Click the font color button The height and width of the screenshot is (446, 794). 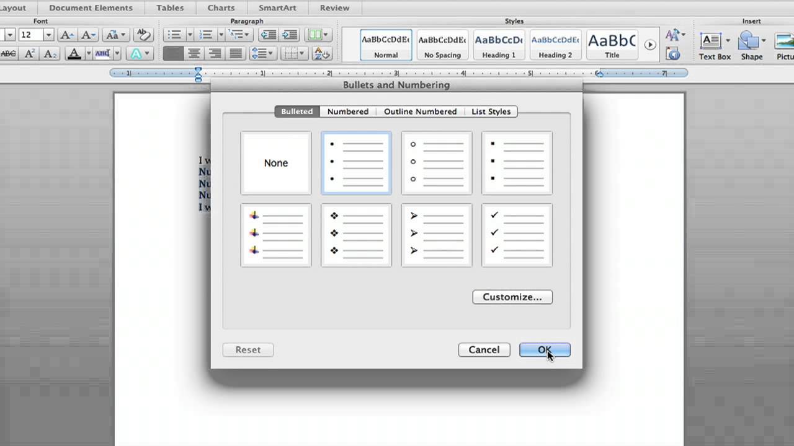click(74, 54)
